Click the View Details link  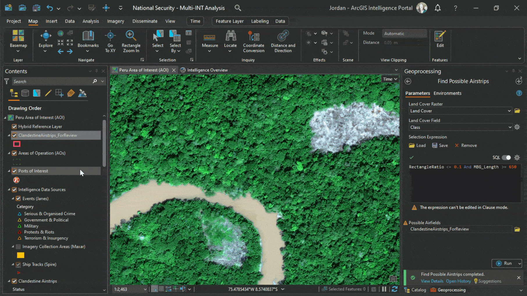tap(432, 281)
